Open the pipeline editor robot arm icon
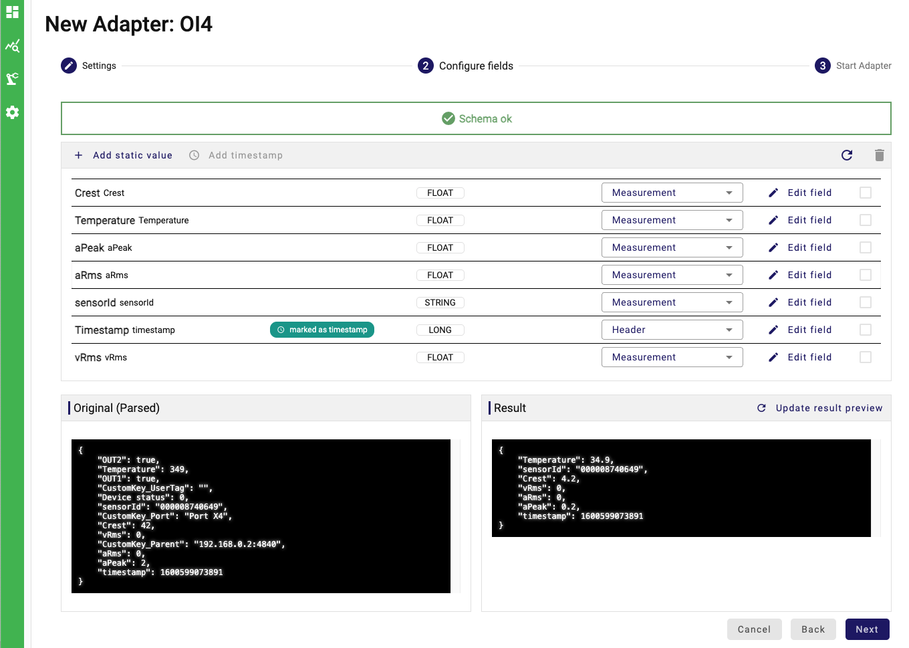This screenshot has height=648, width=909. coord(12,79)
